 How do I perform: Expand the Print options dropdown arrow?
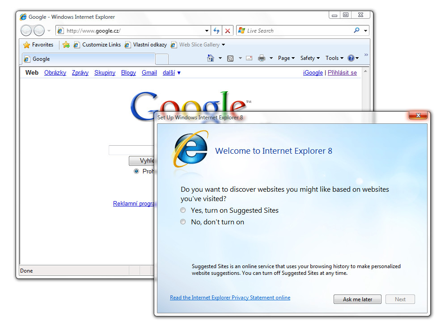tap(271, 58)
